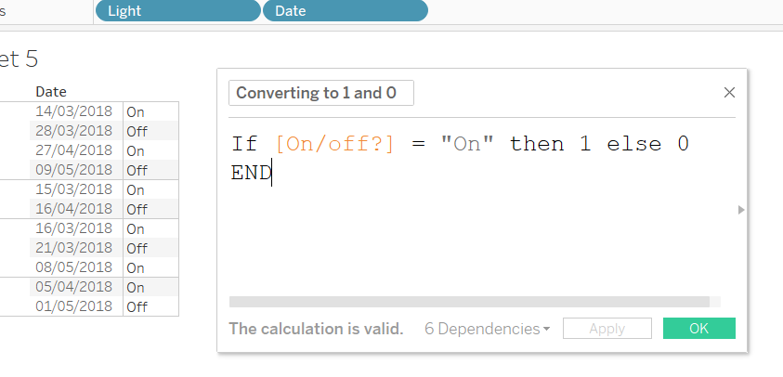
Task: Select the Date column header
Action: (x=50, y=92)
